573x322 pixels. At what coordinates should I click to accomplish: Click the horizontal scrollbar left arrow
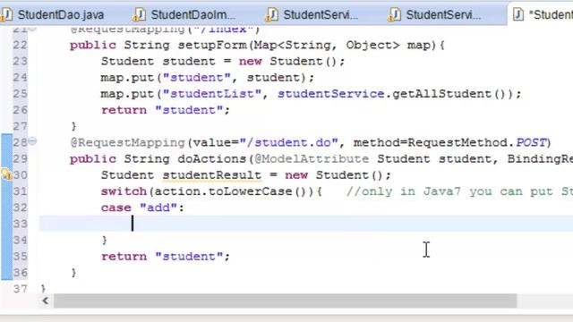(x=46, y=301)
